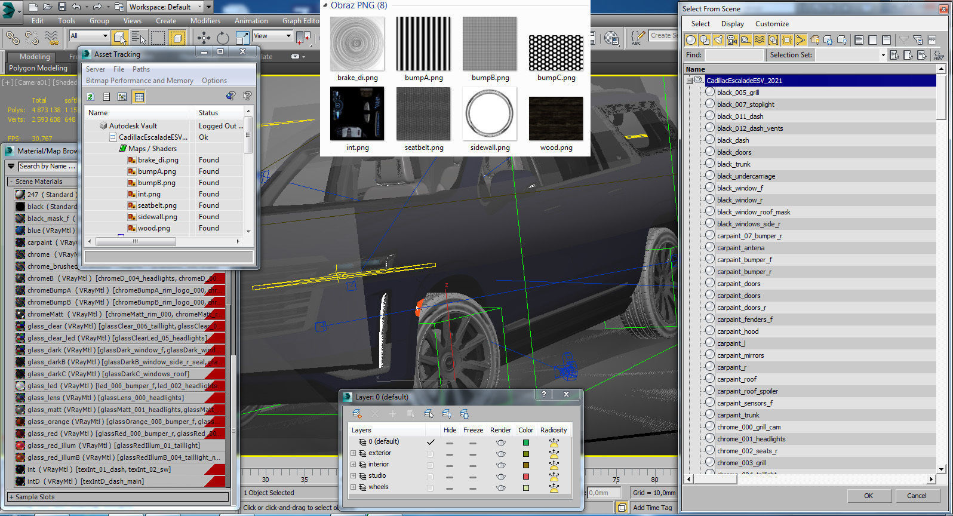Open the Selection Set dropdown in Select From Scene
This screenshot has width=953, height=516.
(851, 55)
